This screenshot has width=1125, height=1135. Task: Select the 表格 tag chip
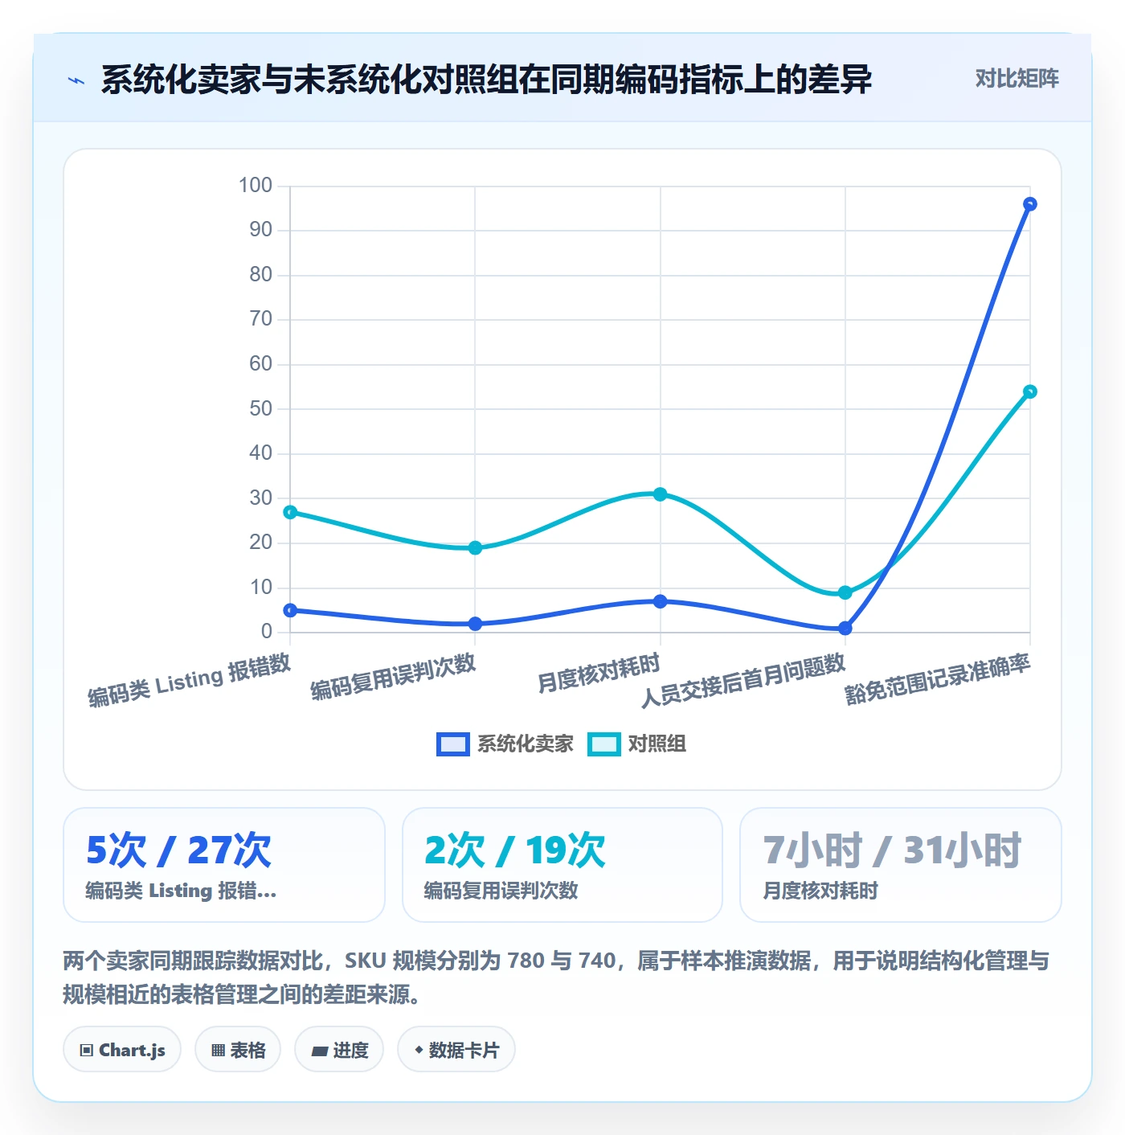238,1049
